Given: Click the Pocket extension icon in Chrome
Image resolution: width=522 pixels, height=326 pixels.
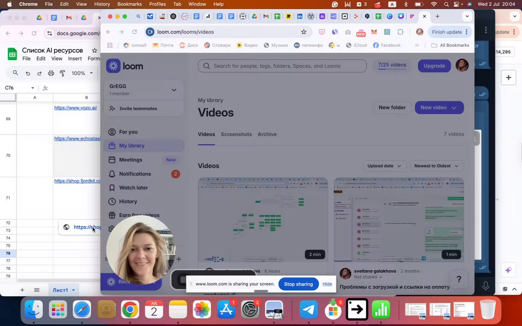Looking at the screenshot, I should [322, 32].
